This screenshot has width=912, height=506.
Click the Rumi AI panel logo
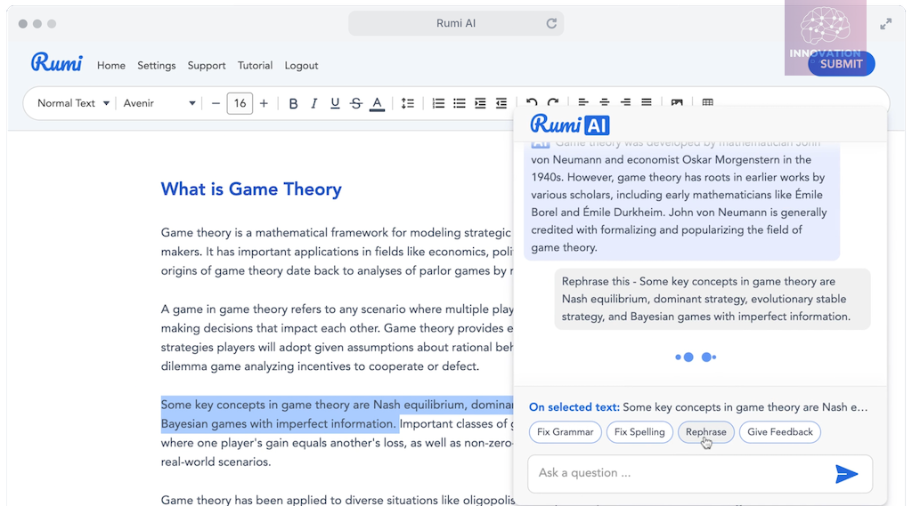570,124
